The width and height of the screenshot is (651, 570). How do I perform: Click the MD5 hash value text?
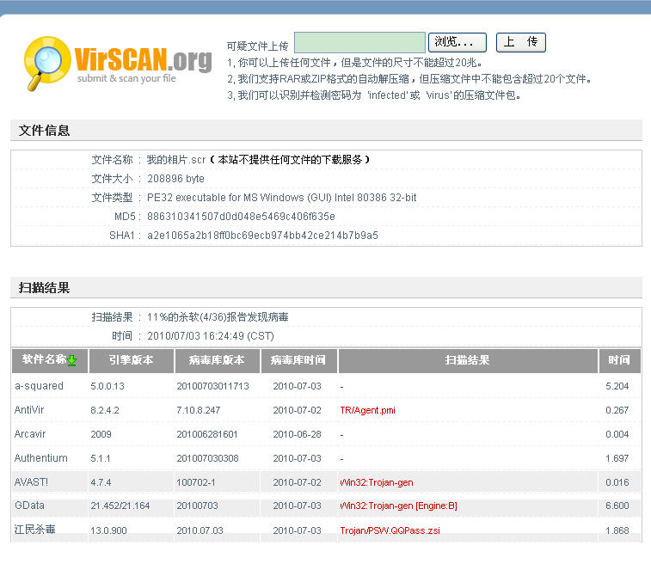pyautogui.click(x=241, y=217)
